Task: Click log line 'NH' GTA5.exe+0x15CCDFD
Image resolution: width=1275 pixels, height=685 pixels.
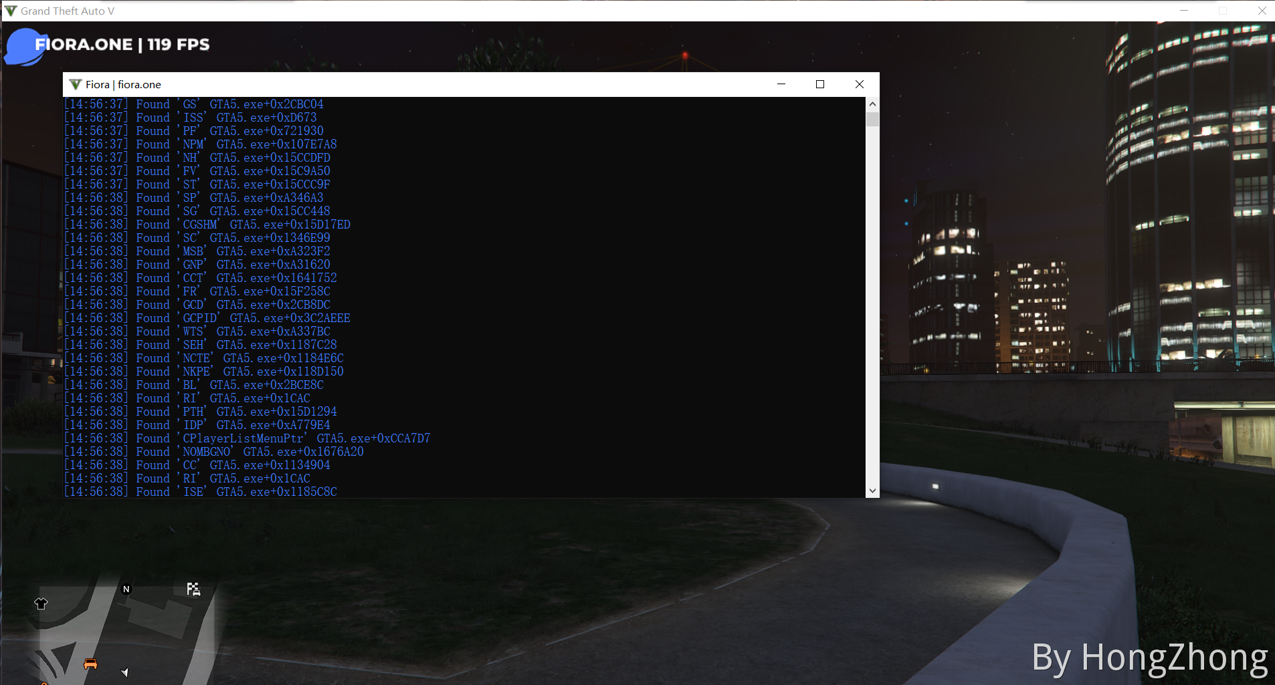Action: click(197, 158)
